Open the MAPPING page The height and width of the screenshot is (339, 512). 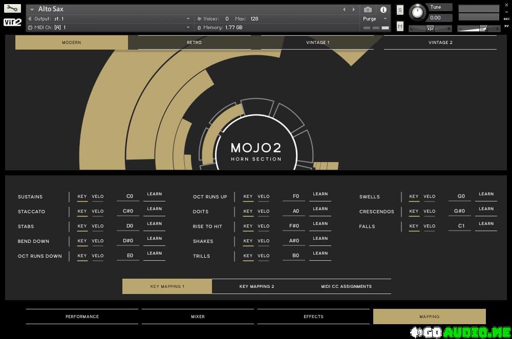[x=430, y=317]
